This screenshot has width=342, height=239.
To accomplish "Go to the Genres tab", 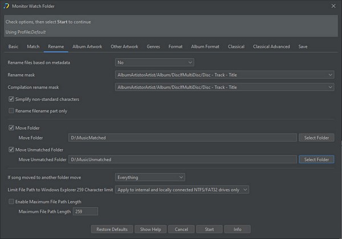I will [x=153, y=47].
